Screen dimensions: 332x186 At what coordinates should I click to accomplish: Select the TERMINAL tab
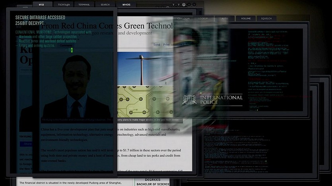84,4
